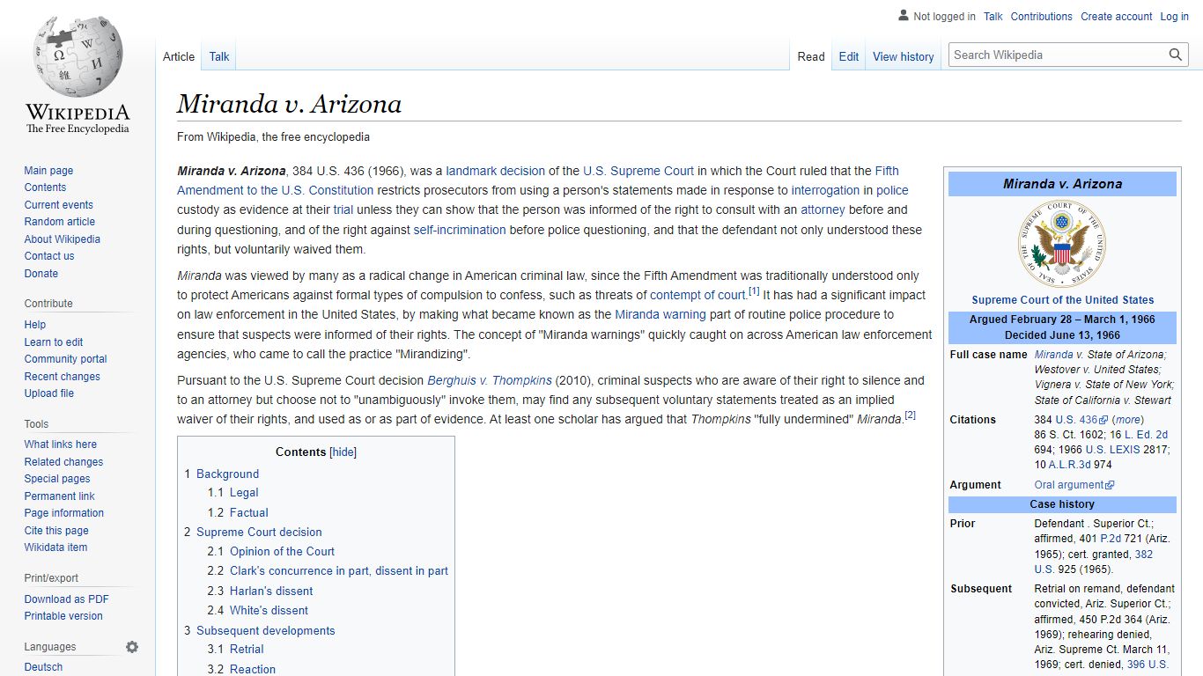Open Related changes
This screenshot has height=676, width=1203.
point(64,462)
